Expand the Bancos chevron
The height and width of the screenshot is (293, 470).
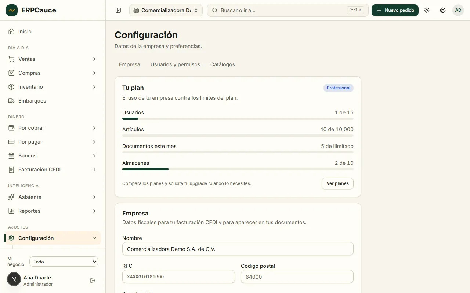94,156
